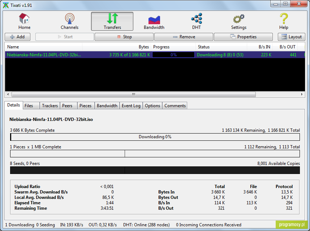Stop the selected transfer
Screen dimensions: 310x231
click(124, 37)
